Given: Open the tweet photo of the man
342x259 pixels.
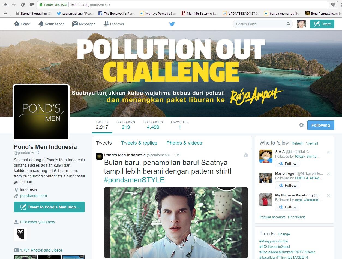Looking at the screenshot, I should coord(176,222).
